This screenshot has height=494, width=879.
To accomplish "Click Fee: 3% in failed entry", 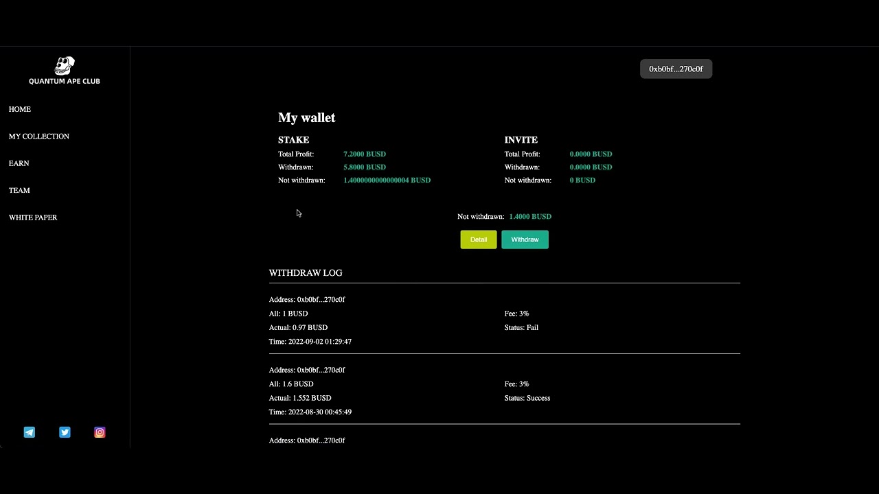I will point(516,314).
